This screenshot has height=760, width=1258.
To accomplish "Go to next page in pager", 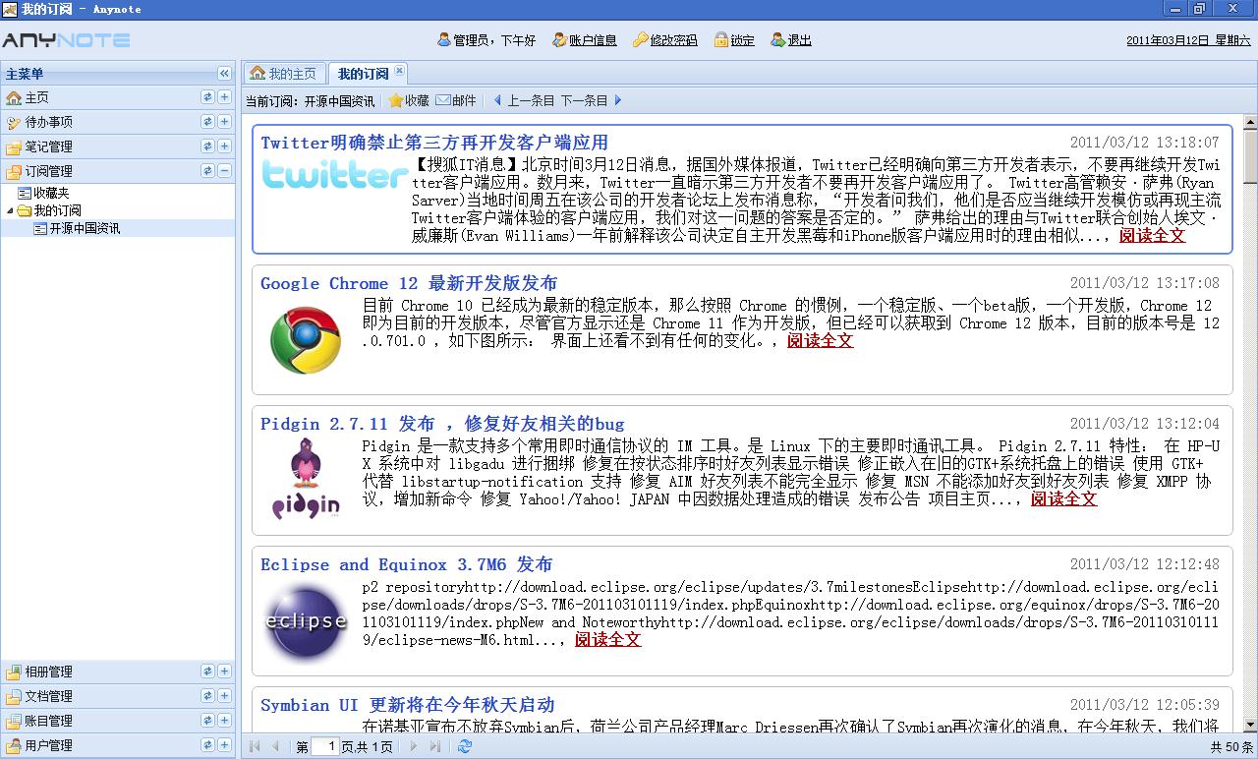I will [414, 746].
